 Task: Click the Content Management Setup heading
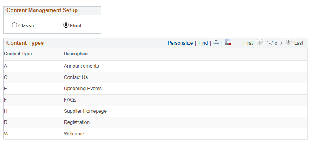42,10
